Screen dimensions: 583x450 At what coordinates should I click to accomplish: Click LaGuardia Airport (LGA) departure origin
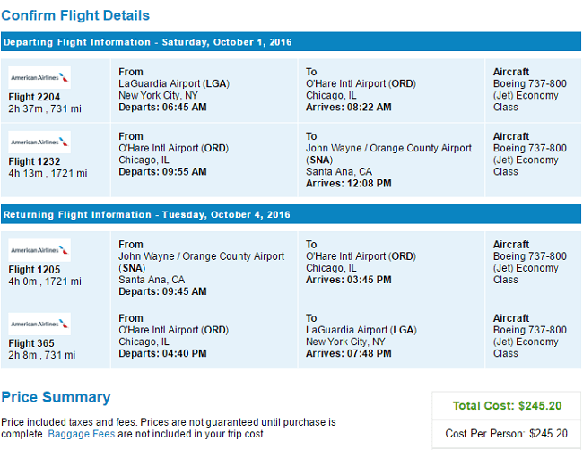[174, 83]
